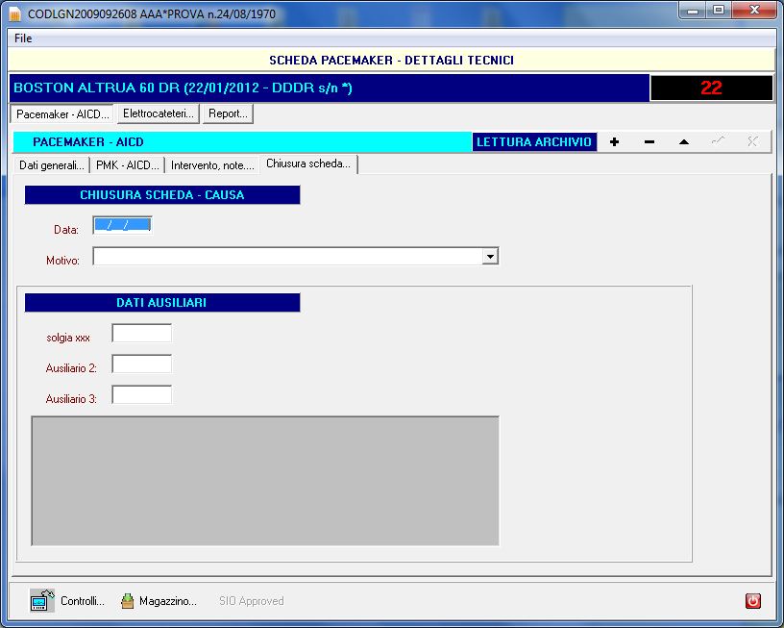Image resolution: width=784 pixels, height=628 pixels.
Task: Click the application icon in title bar
Action: (15, 14)
